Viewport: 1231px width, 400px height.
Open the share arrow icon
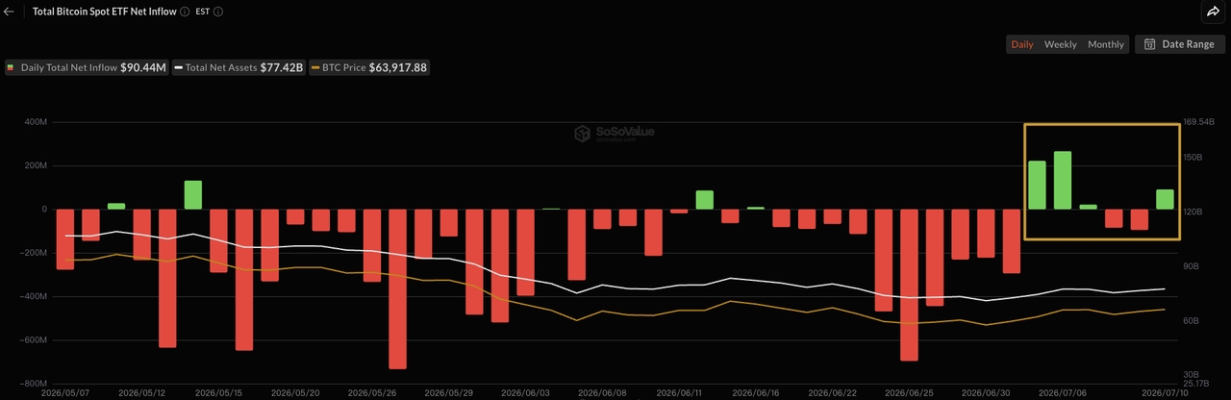1212,12
